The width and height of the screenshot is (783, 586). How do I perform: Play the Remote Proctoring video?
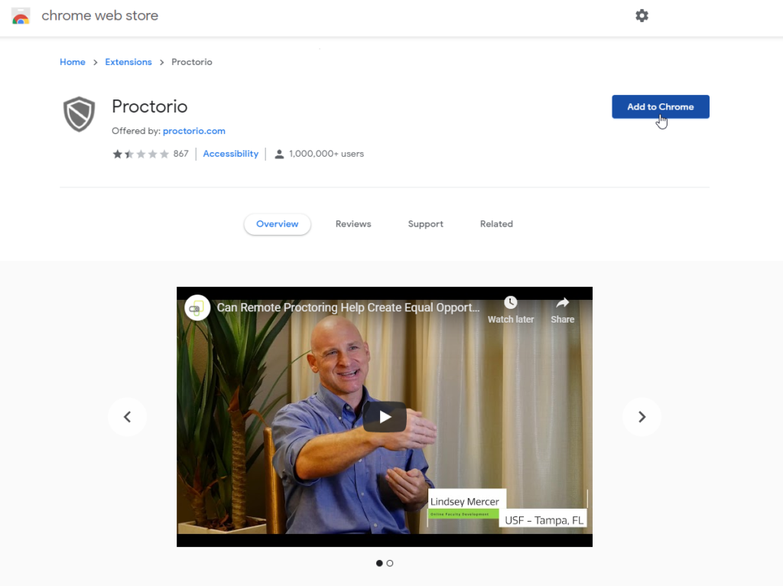tap(385, 416)
